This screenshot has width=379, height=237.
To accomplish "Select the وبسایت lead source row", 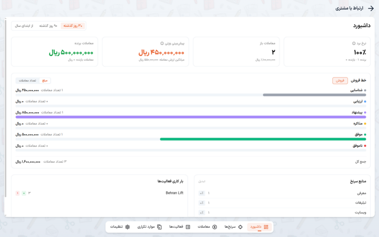I will point(282,212).
